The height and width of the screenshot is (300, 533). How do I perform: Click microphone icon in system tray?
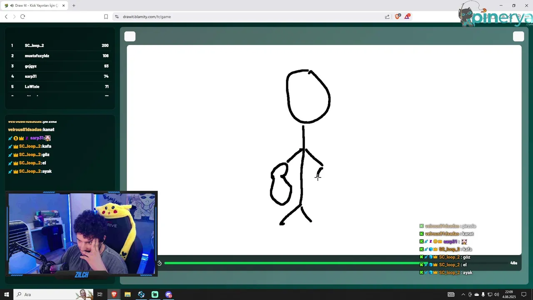(x=483, y=295)
